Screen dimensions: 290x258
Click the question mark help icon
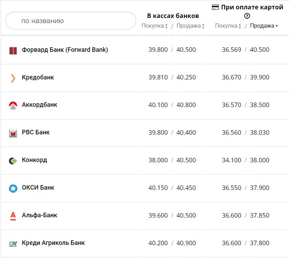coord(247,16)
